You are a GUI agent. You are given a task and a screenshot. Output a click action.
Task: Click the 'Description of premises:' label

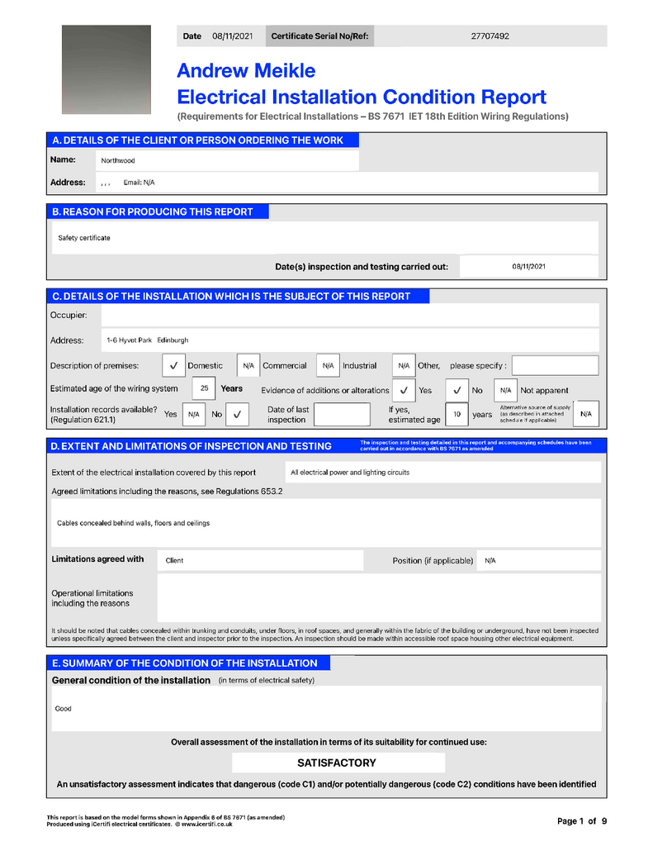pyautogui.click(x=94, y=365)
